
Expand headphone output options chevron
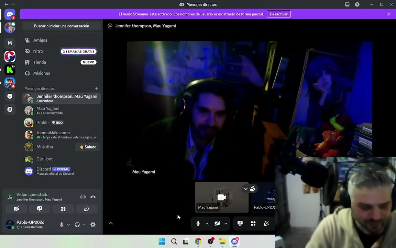[84, 225]
